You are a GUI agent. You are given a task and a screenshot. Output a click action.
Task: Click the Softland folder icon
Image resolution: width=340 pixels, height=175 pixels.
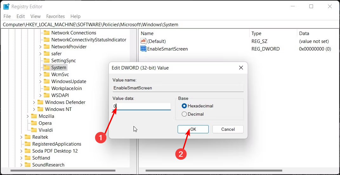tap(28, 158)
